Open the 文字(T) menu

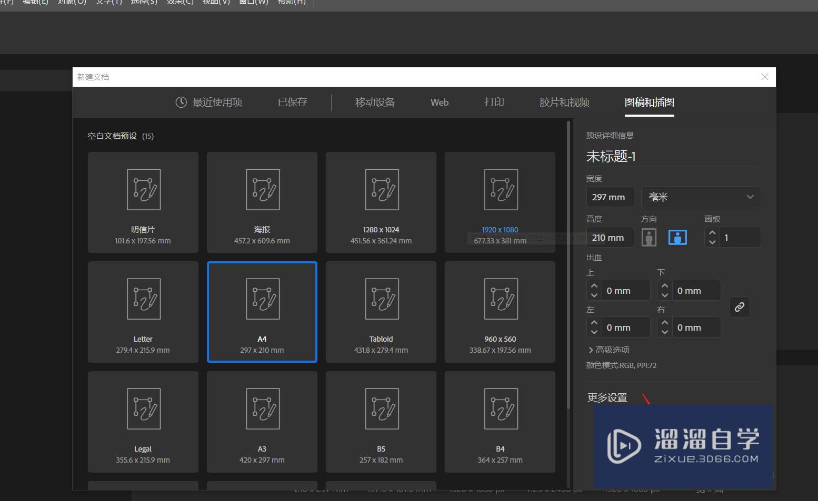[x=108, y=3]
